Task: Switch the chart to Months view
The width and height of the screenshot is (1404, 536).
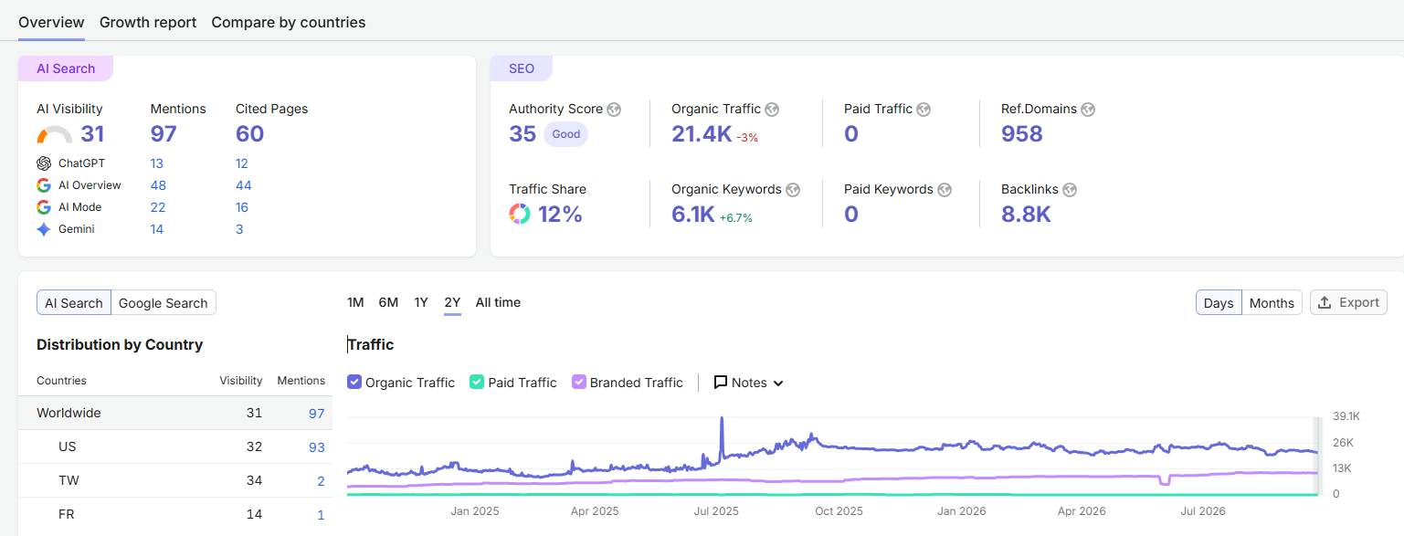Action: 1272,303
